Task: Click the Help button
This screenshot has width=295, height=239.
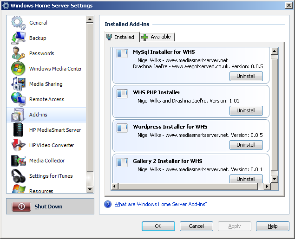Action: pyautogui.click(x=272, y=226)
